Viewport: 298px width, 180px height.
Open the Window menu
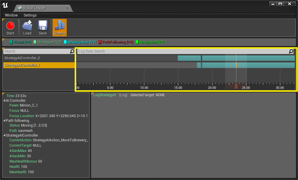coord(11,15)
